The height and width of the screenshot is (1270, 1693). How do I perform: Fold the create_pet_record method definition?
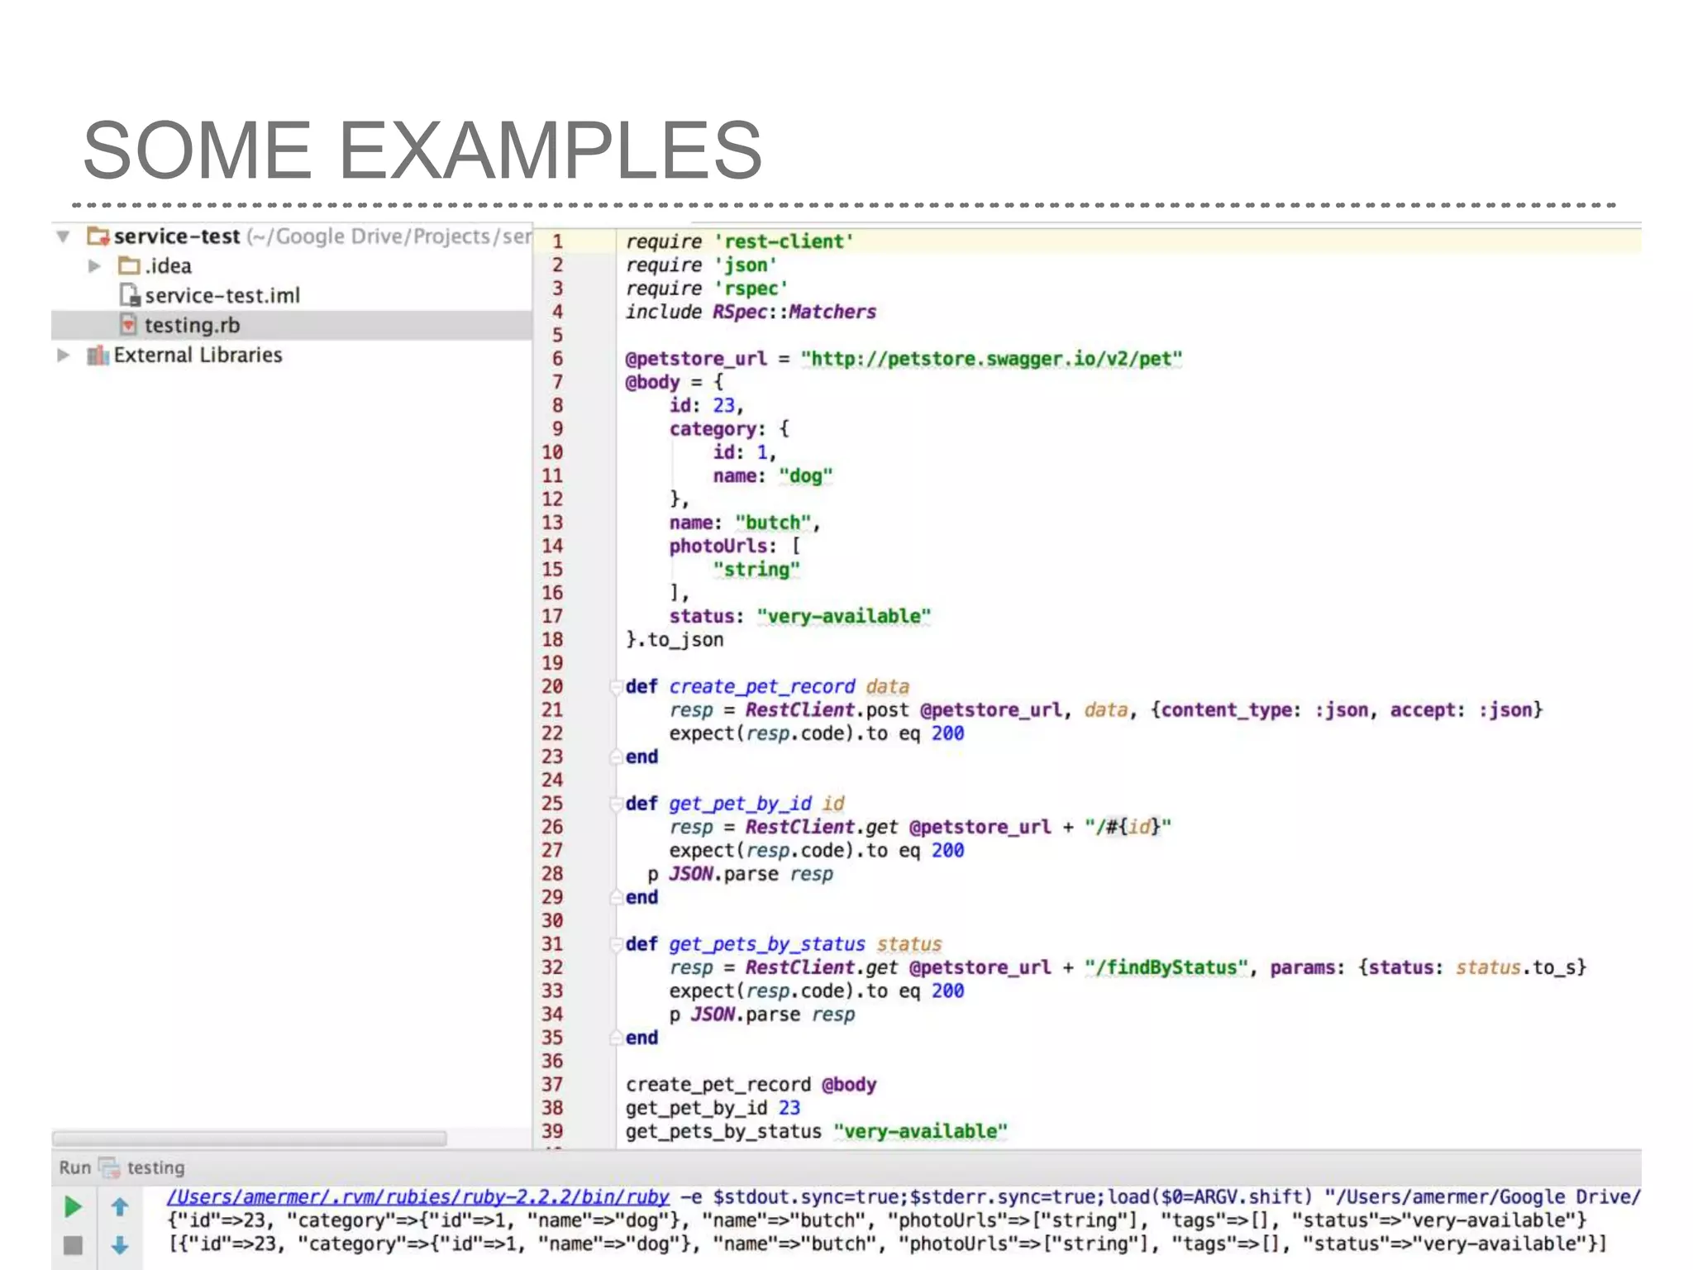click(x=616, y=687)
